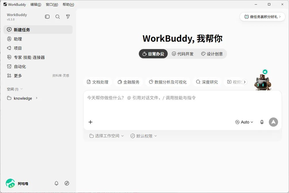Click the 自动化 clock icon
The image size is (289, 193).
pyautogui.click(x=9, y=66)
